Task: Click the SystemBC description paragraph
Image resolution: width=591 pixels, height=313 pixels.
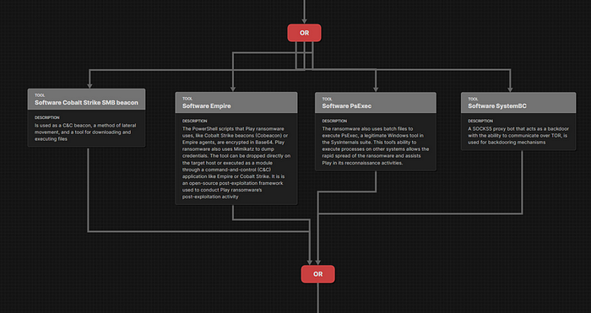Action: tap(518, 136)
